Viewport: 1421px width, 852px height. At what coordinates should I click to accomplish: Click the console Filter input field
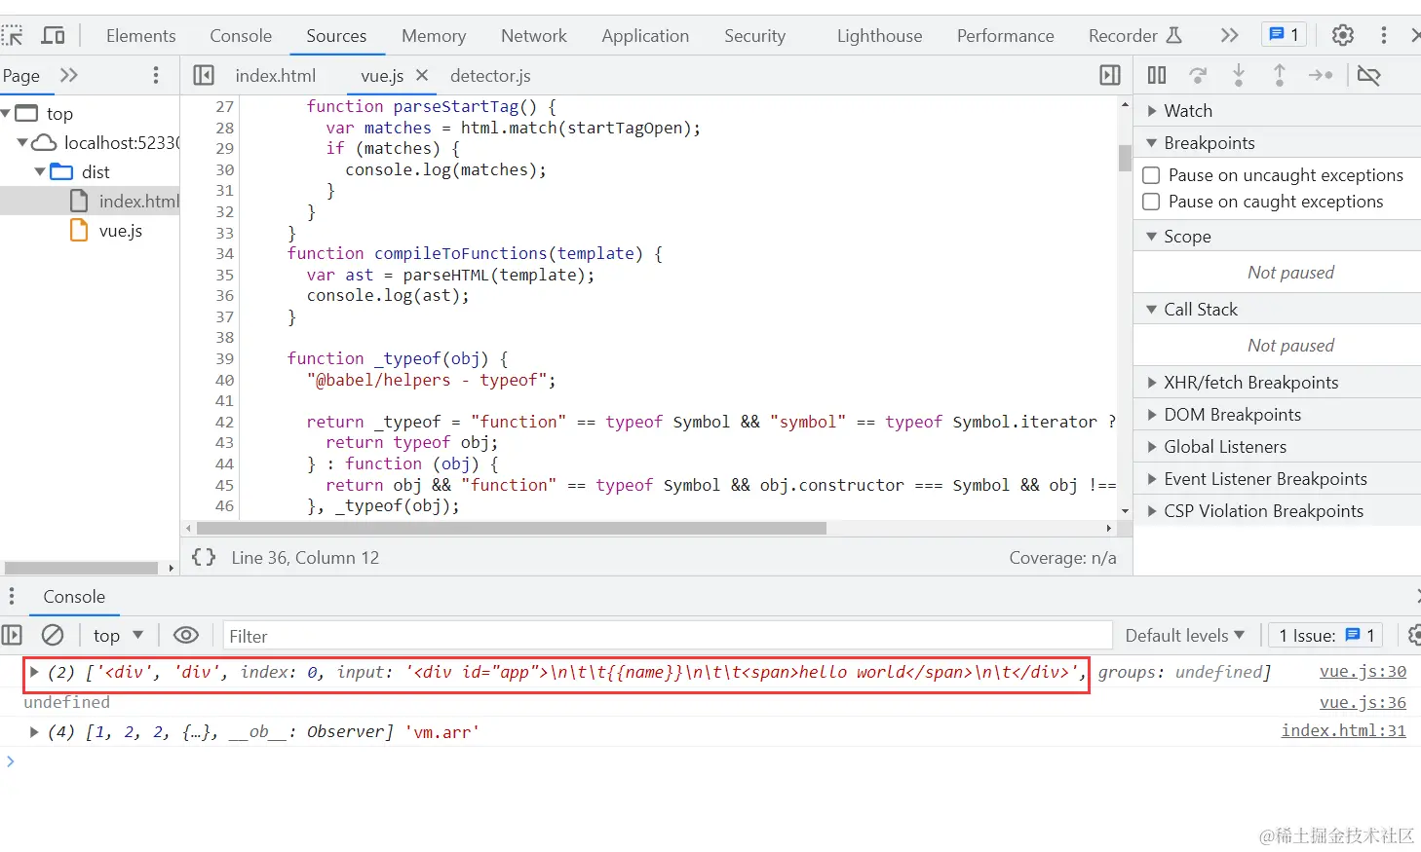coord(668,635)
